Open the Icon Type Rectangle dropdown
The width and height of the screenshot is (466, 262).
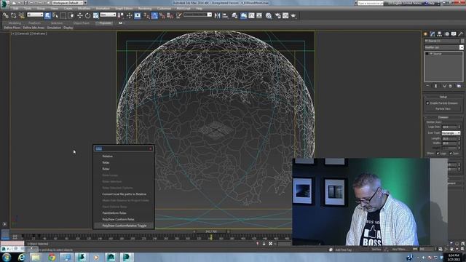click(451, 132)
